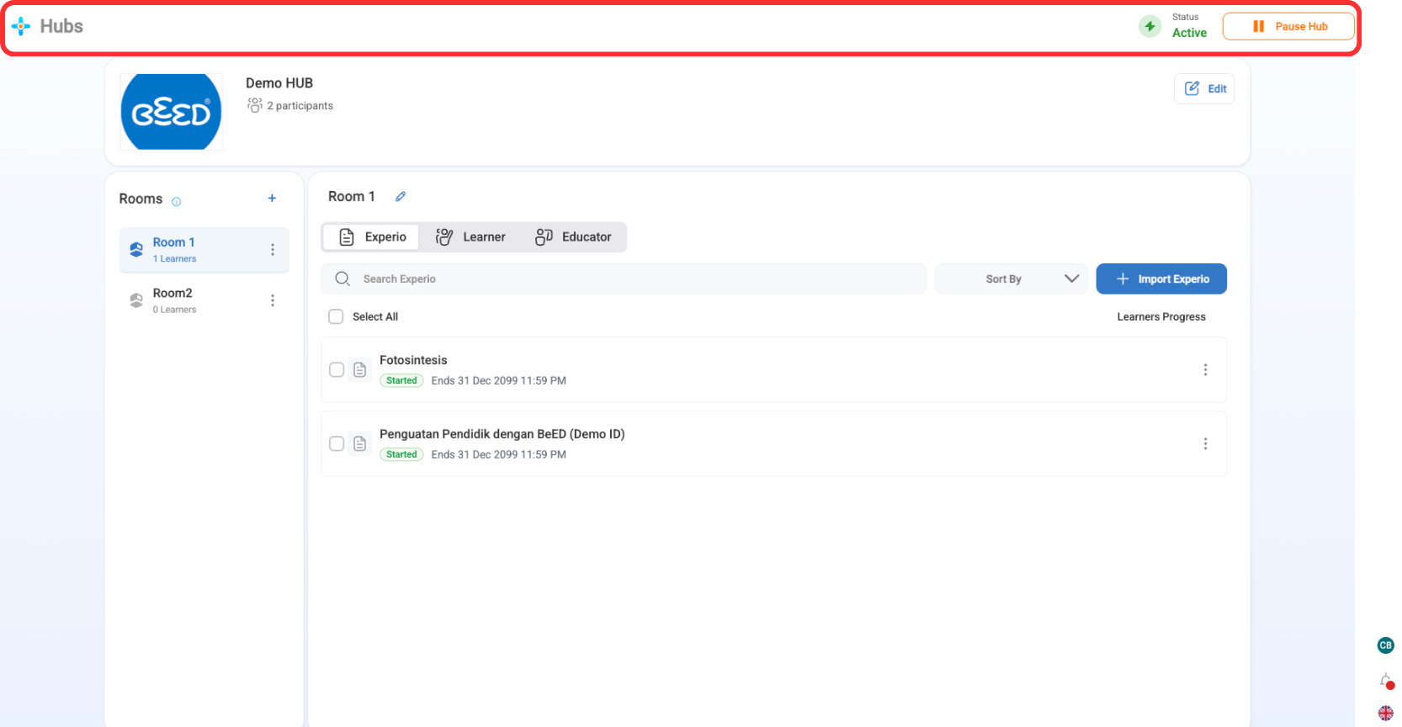Open Fotosintesis three-dot menu

coord(1205,369)
